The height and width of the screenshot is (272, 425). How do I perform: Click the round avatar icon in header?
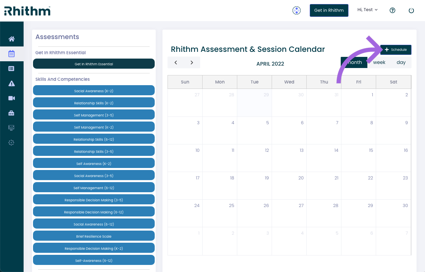pos(297,10)
